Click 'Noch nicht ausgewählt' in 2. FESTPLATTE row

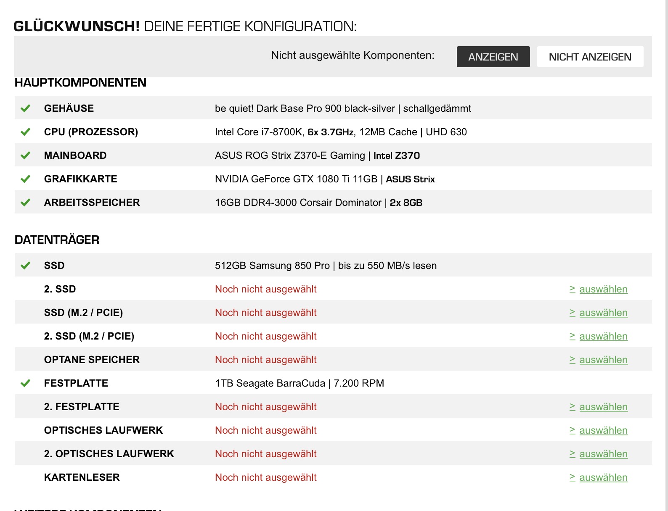pos(266,407)
